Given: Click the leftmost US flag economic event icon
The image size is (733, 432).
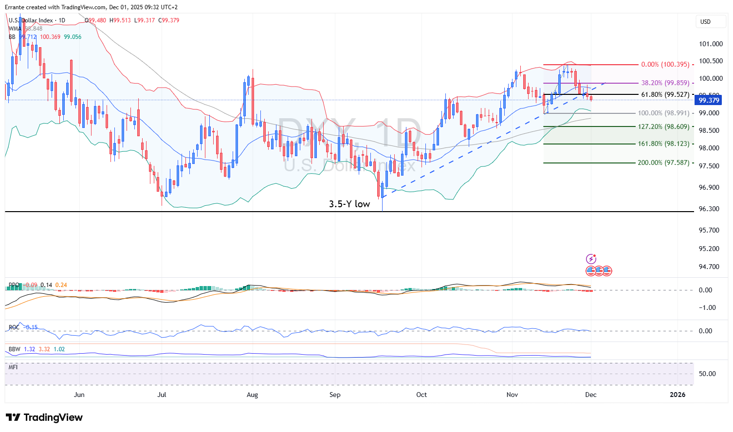Looking at the screenshot, I should point(591,271).
